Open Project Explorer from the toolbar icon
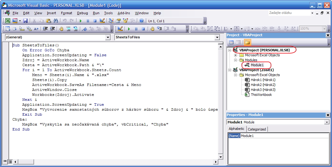The image size is (332, 167). pos(111,21)
